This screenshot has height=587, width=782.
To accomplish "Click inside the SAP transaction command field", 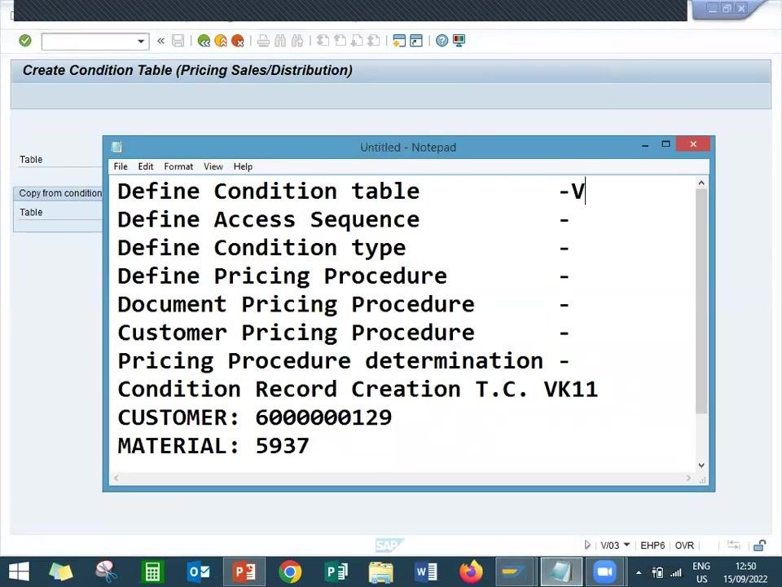I will click(90, 42).
